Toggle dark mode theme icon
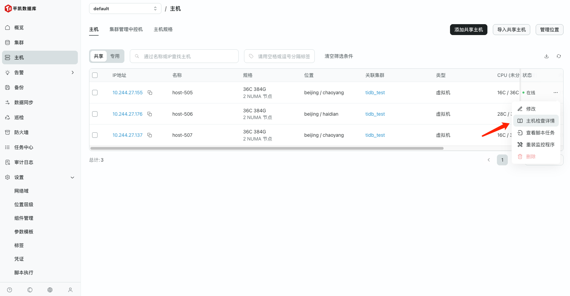 click(30, 290)
